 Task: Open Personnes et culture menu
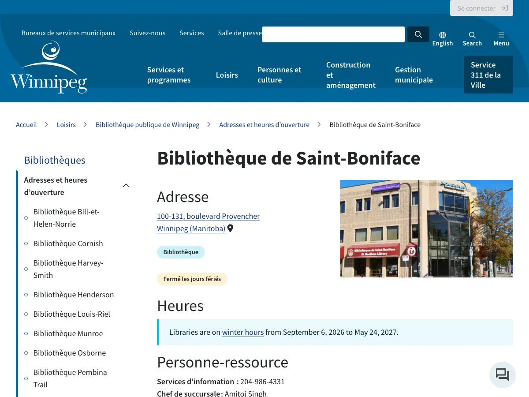pos(279,75)
